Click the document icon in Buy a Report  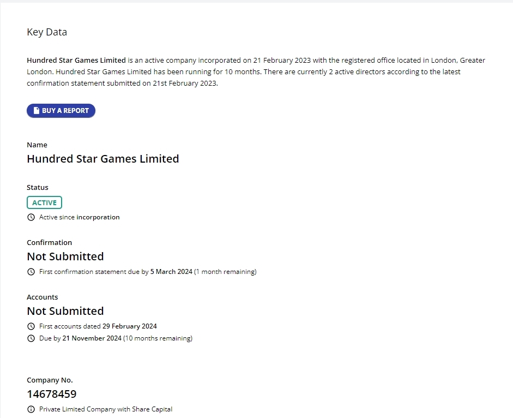[x=37, y=111]
